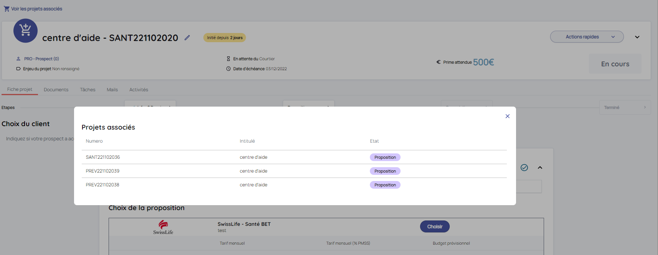Expand the project header chevron
The image size is (658, 255).
[637, 37]
